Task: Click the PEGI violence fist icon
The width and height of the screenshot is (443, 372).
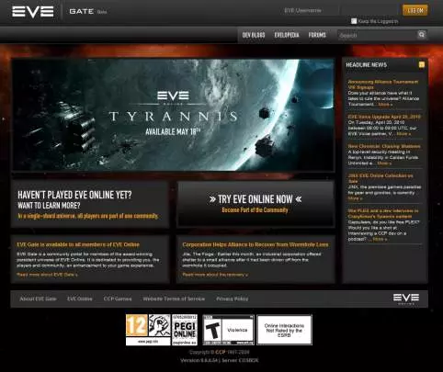Action: click(x=159, y=325)
